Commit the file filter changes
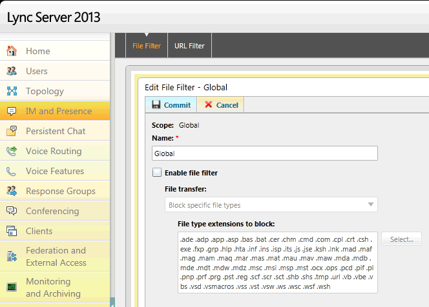The width and height of the screenshot is (429, 307). tap(171, 104)
